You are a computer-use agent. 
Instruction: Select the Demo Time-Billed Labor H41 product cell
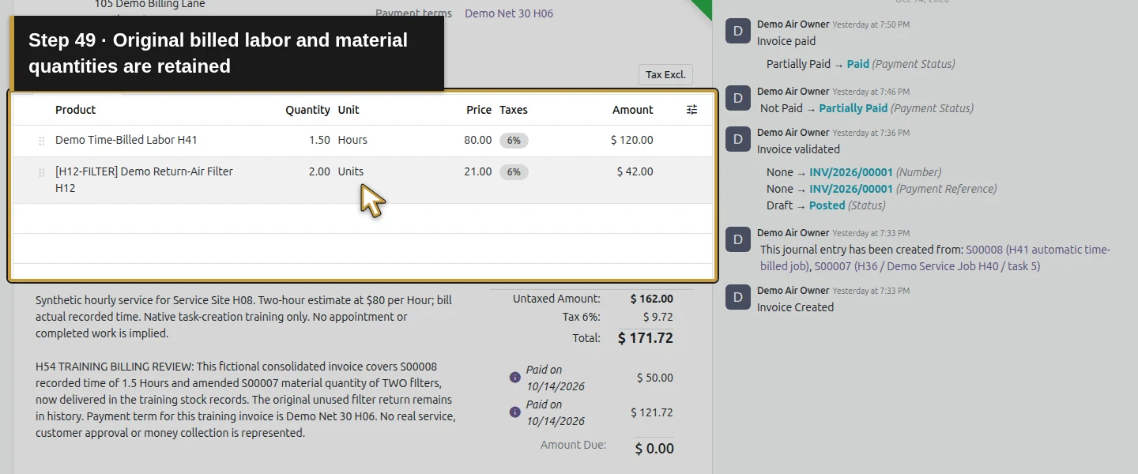coord(126,140)
